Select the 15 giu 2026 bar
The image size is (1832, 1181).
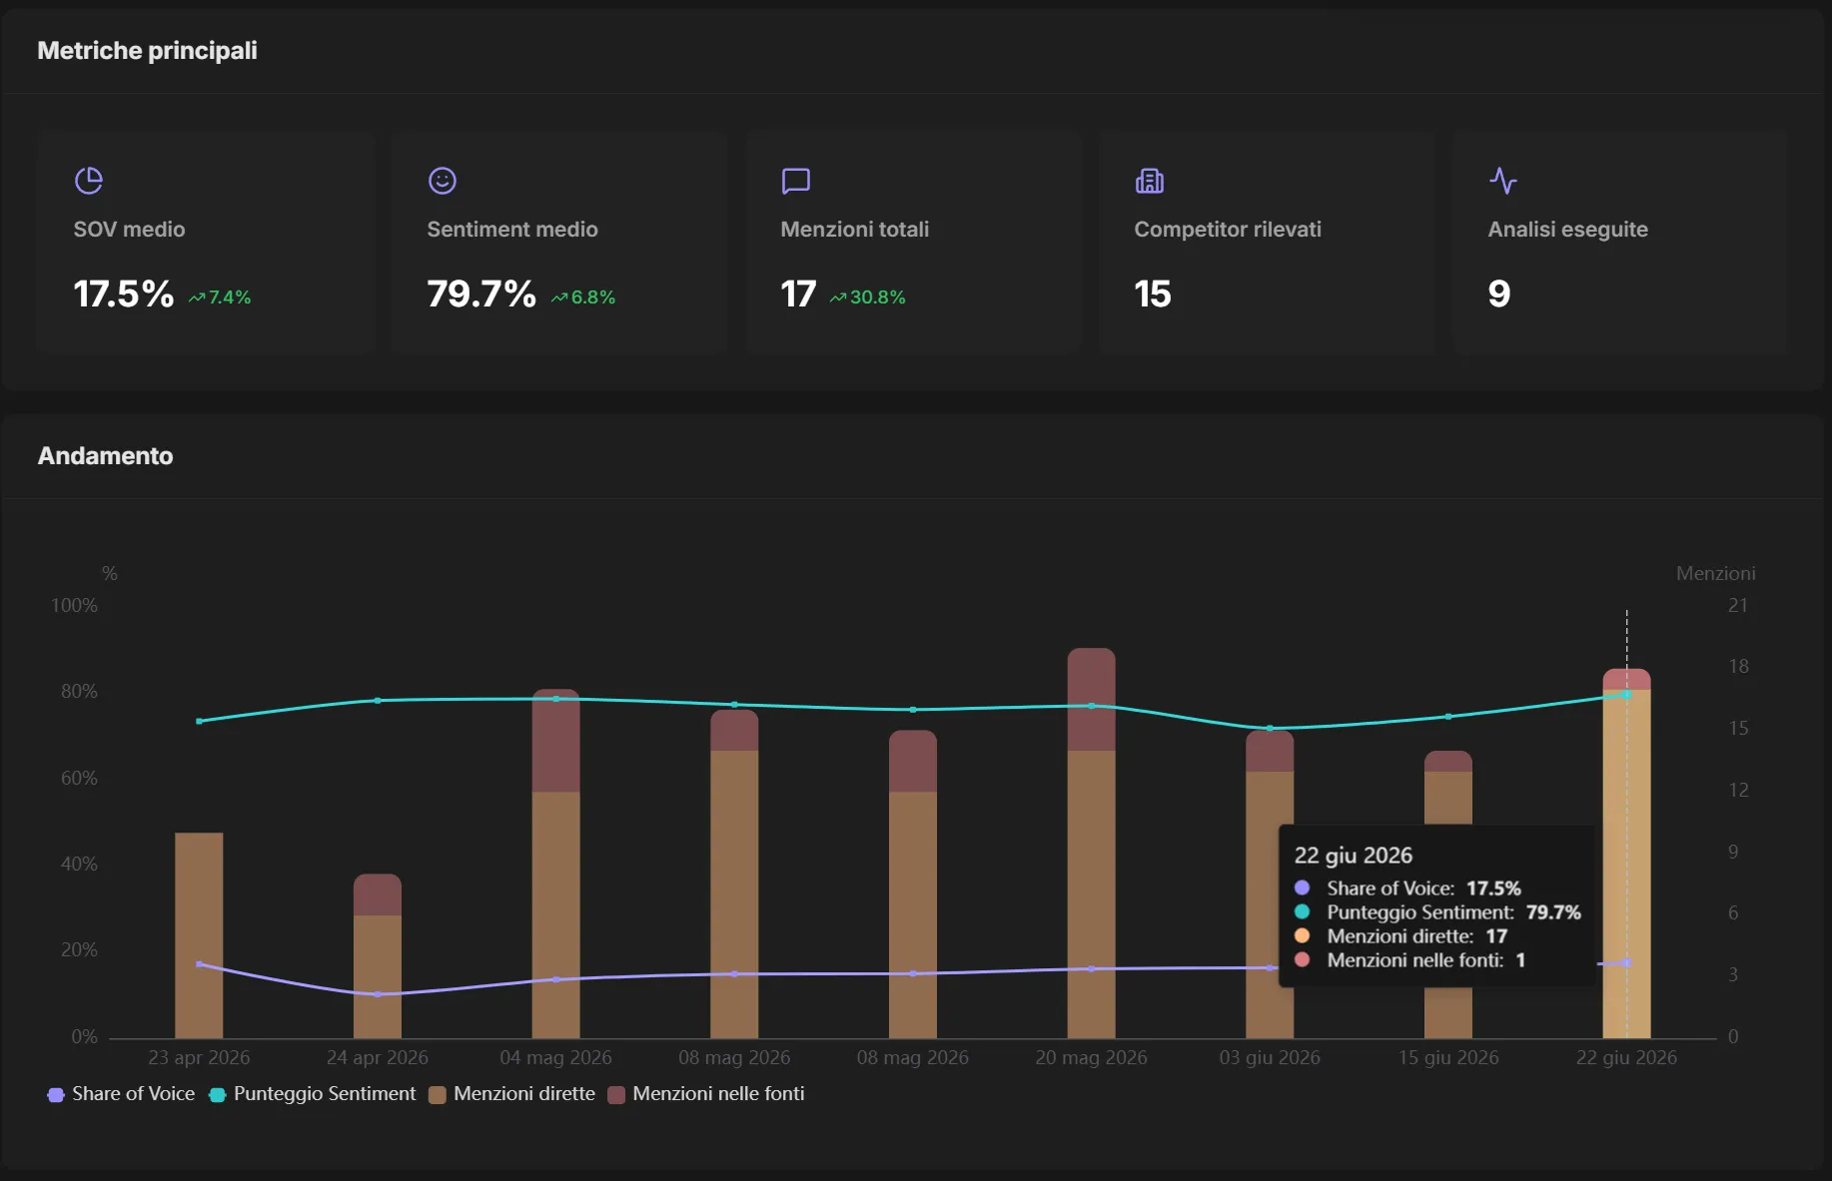click(x=1448, y=894)
